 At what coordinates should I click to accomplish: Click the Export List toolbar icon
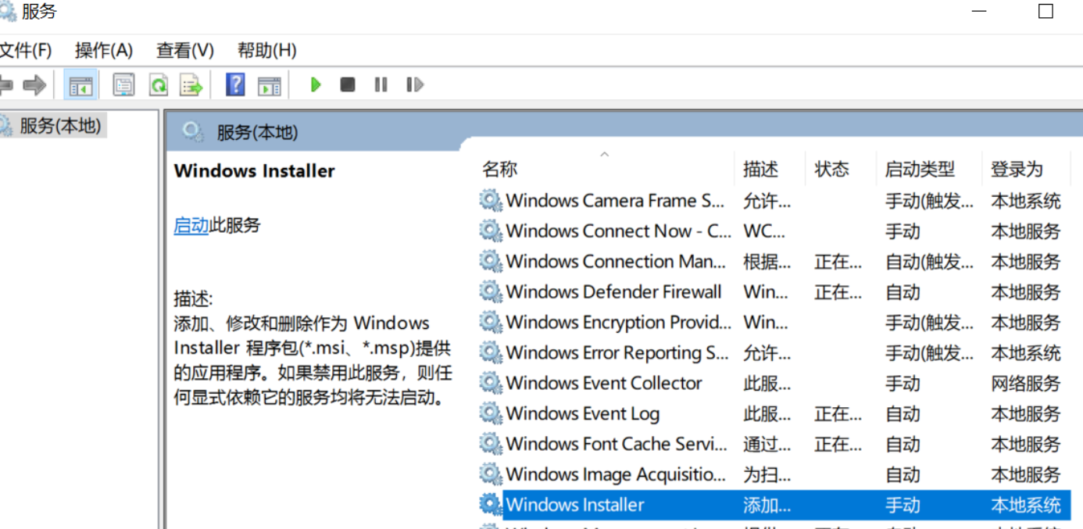[x=191, y=84]
